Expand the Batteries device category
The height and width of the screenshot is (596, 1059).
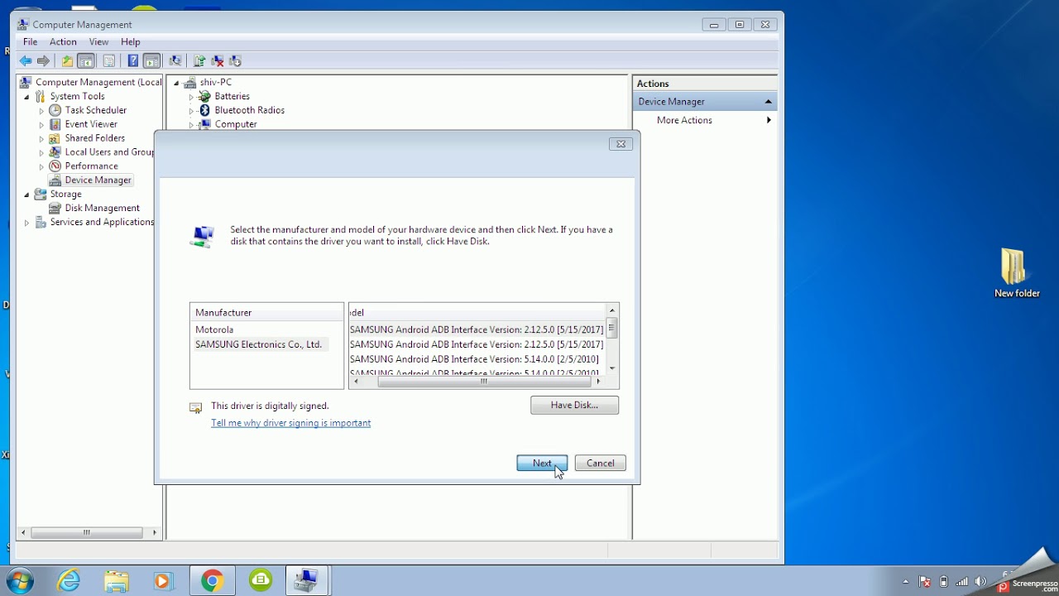coord(191,97)
